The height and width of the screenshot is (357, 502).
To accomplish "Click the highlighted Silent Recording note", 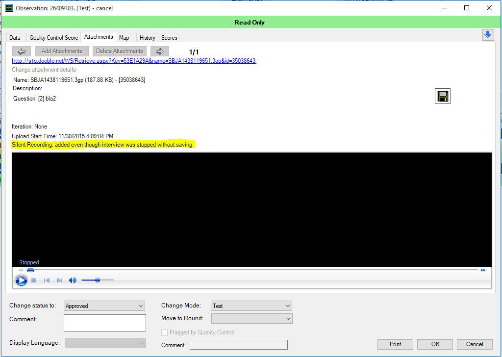I will tap(103, 145).
